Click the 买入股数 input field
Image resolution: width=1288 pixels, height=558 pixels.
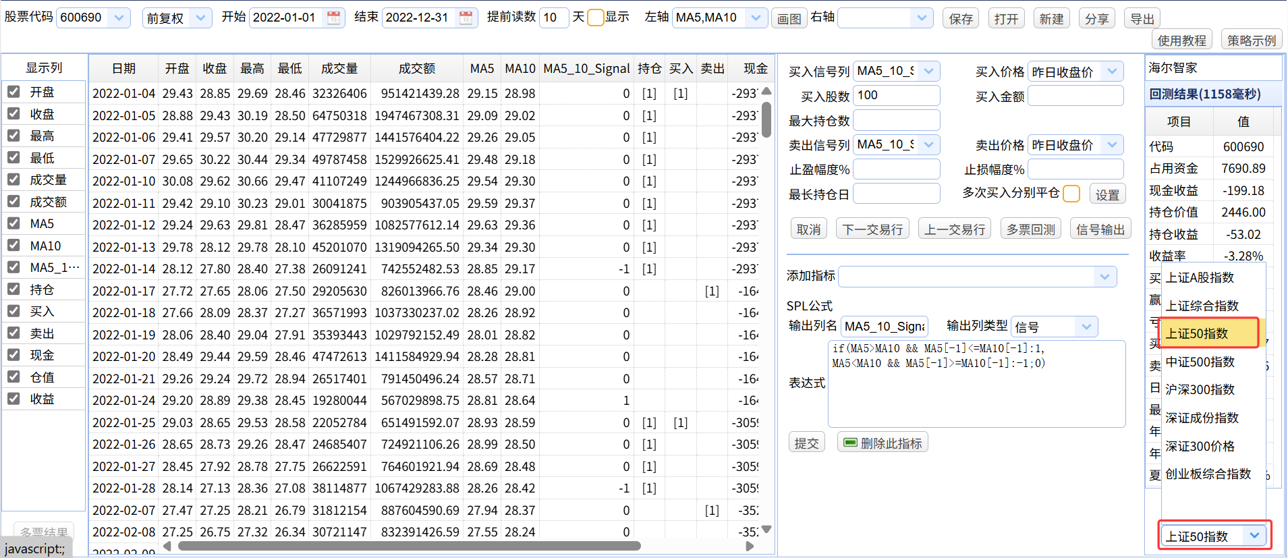896,95
